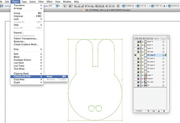This screenshot has height=123, width=180.
Task: Click the X coordinate link label
Action: click(x=121, y=6)
